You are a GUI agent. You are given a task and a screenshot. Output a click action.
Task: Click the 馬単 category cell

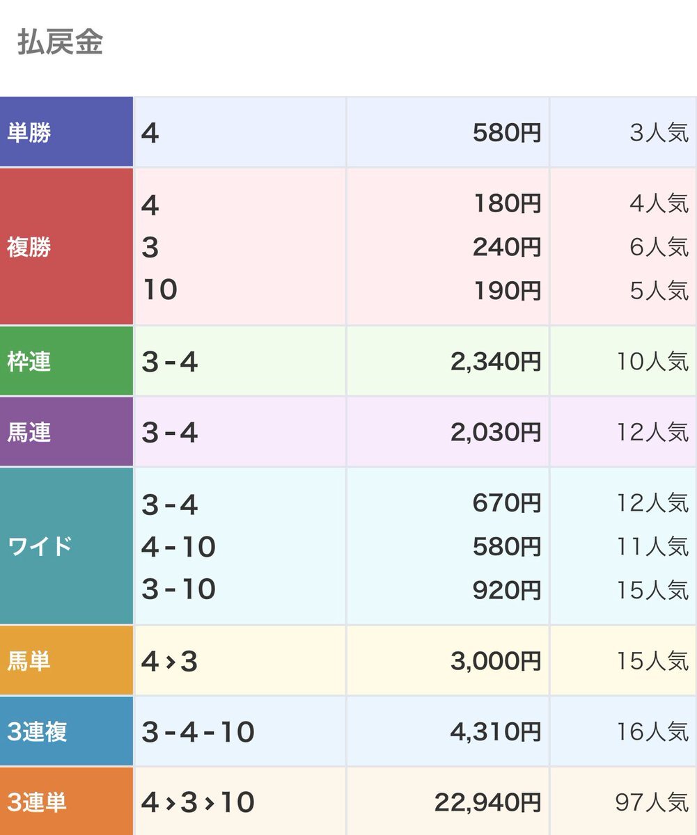coord(66,660)
